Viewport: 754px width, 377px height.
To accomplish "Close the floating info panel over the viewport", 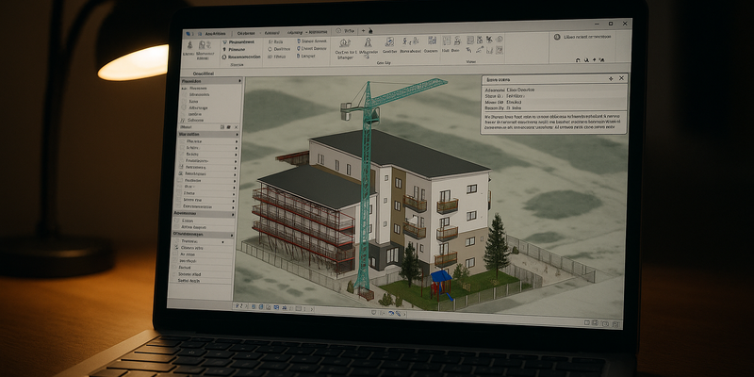I will tap(621, 78).
